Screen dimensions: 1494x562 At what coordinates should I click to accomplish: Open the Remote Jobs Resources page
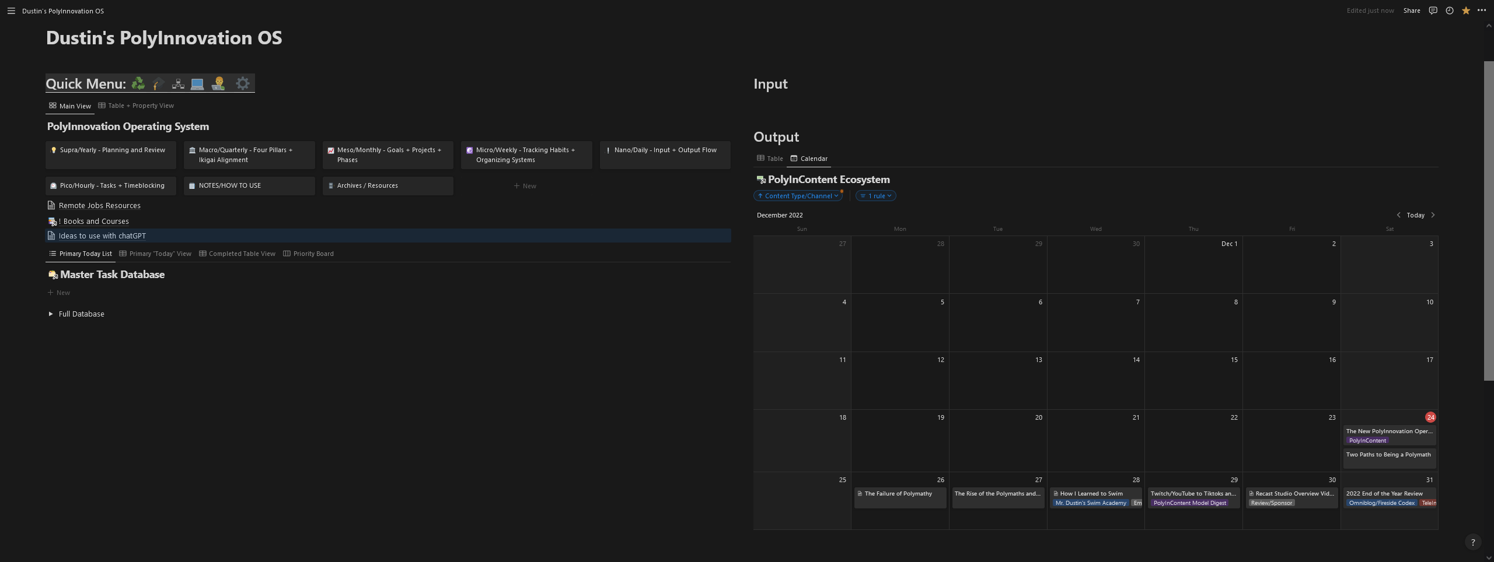tap(99, 206)
